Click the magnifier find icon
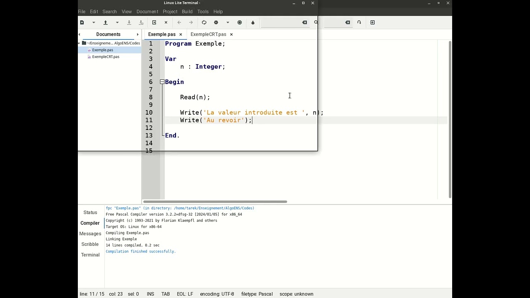The height and width of the screenshot is (298, 530). click(316, 22)
